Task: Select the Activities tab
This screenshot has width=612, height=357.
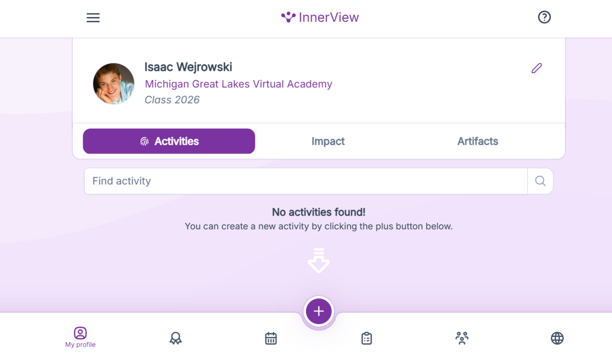Action: pos(169,141)
